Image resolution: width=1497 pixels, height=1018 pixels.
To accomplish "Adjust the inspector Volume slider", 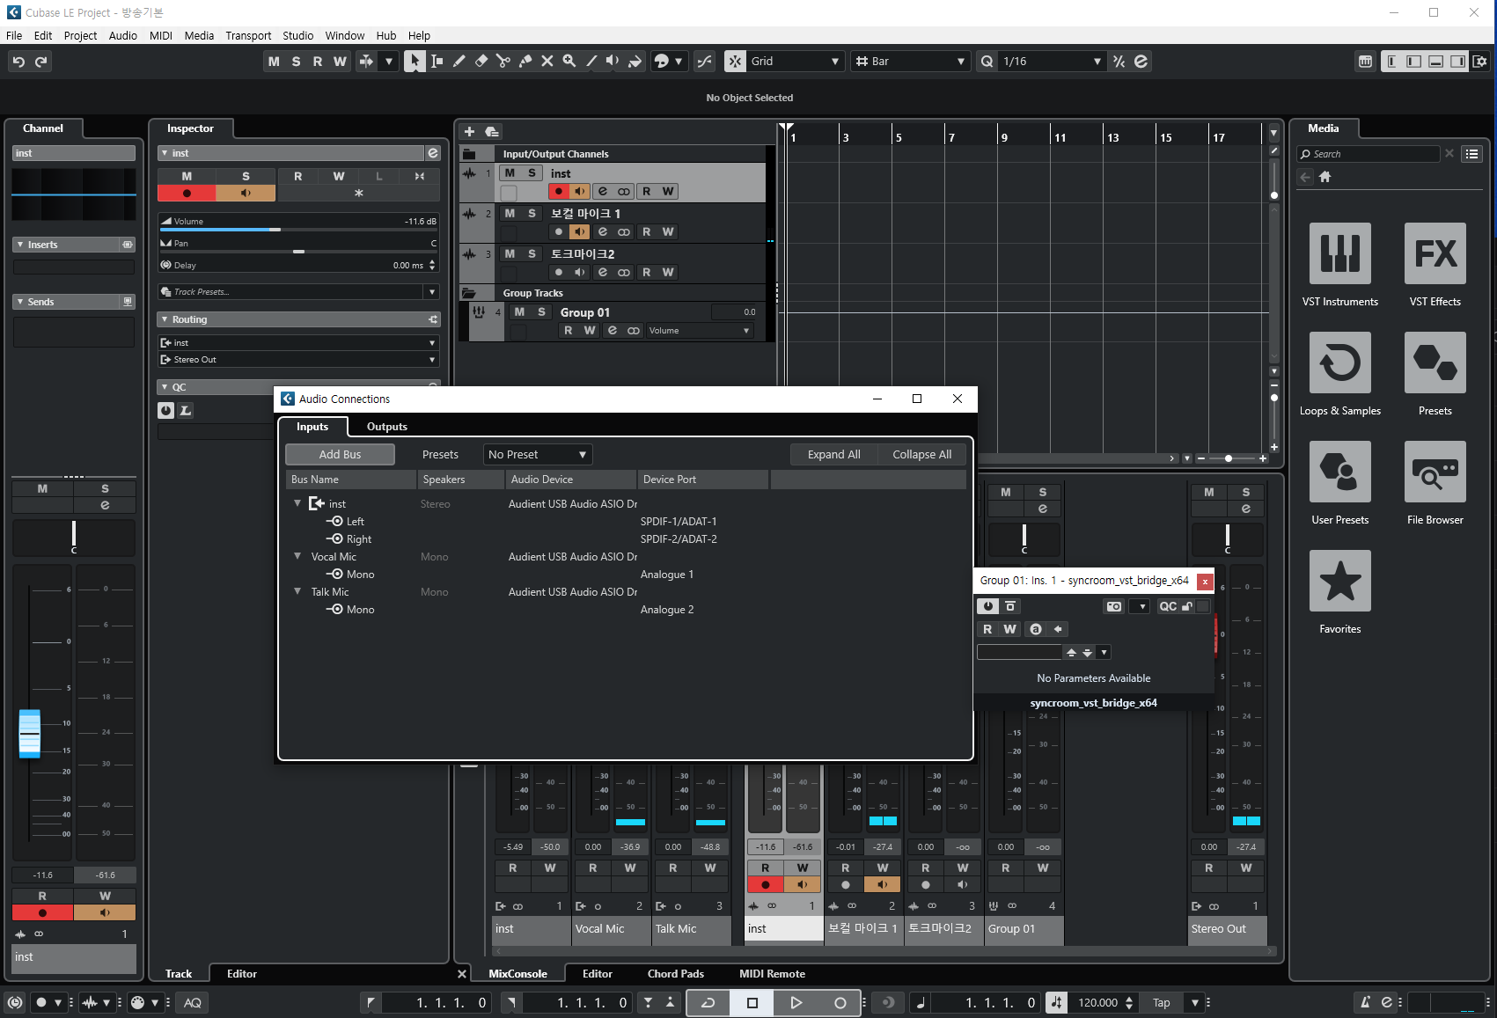I will 275,229.
